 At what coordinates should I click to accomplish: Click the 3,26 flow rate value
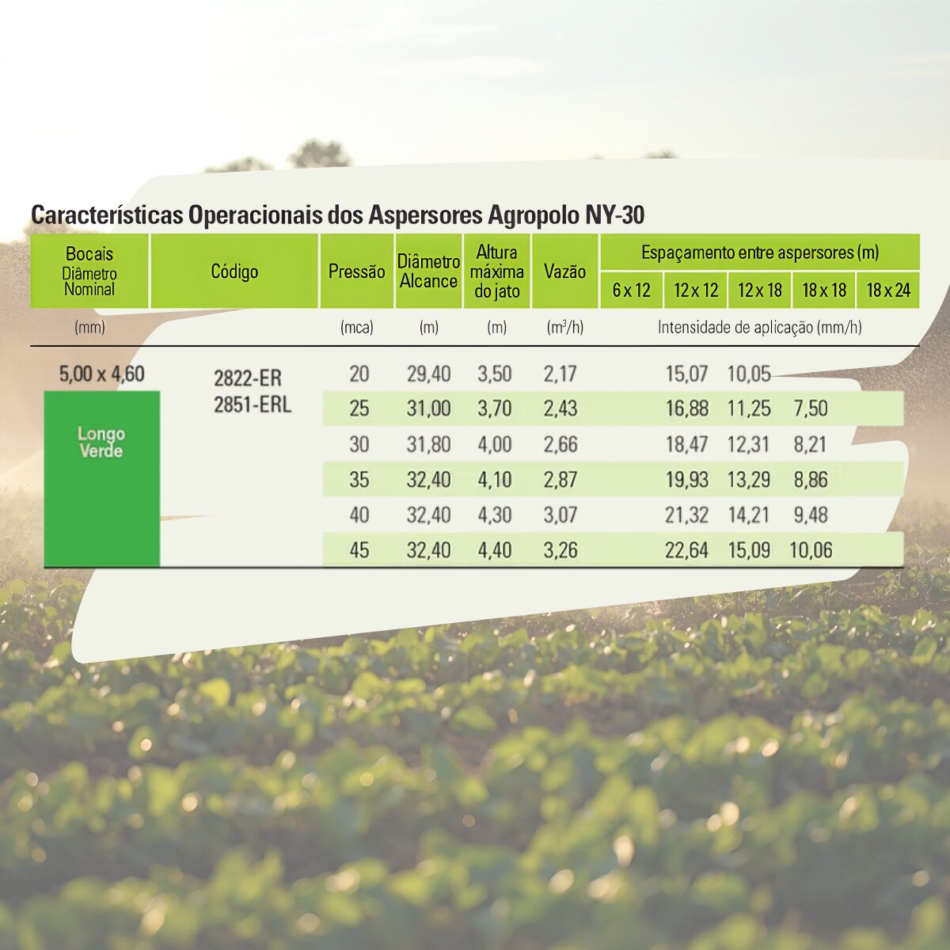point(560,550)
